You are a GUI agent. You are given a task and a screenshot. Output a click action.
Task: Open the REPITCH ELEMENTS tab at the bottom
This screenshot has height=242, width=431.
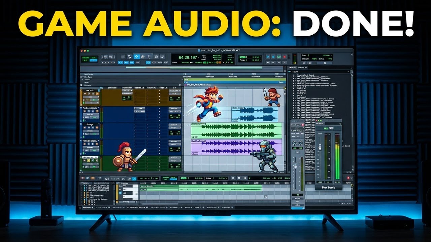(194, 207)
